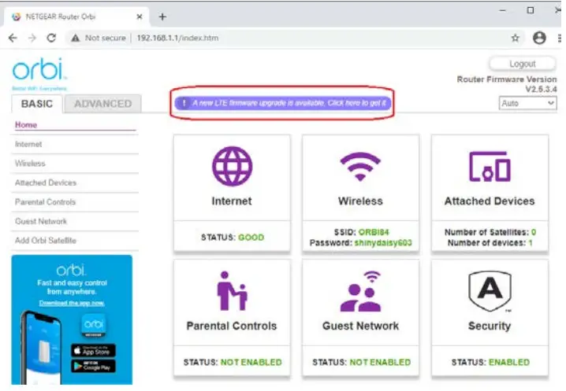The image size is (566, 391).
Task: Click the phone image in Orbi ad
Action: [40, 348]
